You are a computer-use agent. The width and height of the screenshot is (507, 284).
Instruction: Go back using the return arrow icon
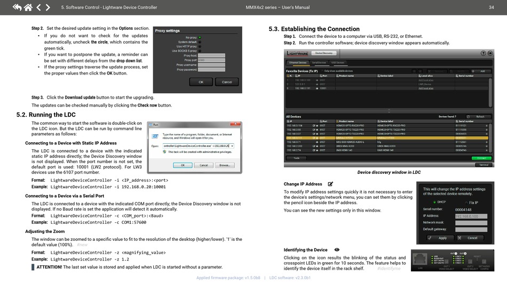point(17,7)
